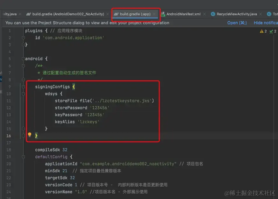278x199 pixels.
Task: Click the closing brace on line 16
Action: coord(36,136)
